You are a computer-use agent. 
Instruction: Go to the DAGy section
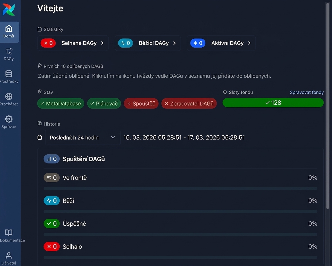(9, 54)
